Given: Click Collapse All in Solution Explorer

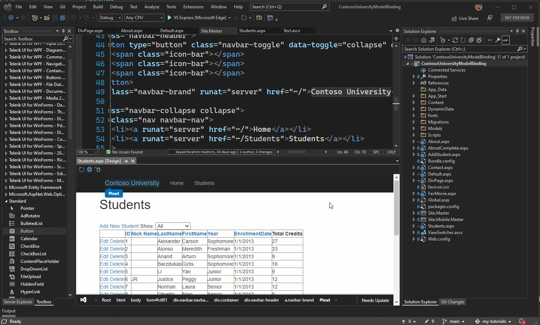Looking at the screenshot, I should pos(471,40).
